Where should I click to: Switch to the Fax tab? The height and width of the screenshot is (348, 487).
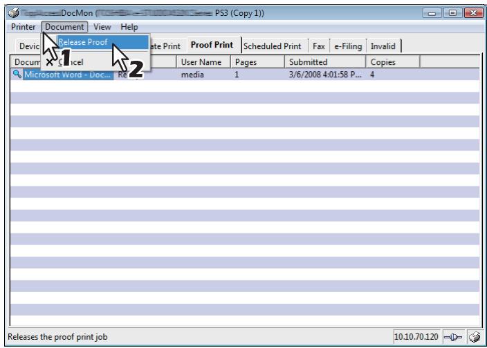[319, 46]
